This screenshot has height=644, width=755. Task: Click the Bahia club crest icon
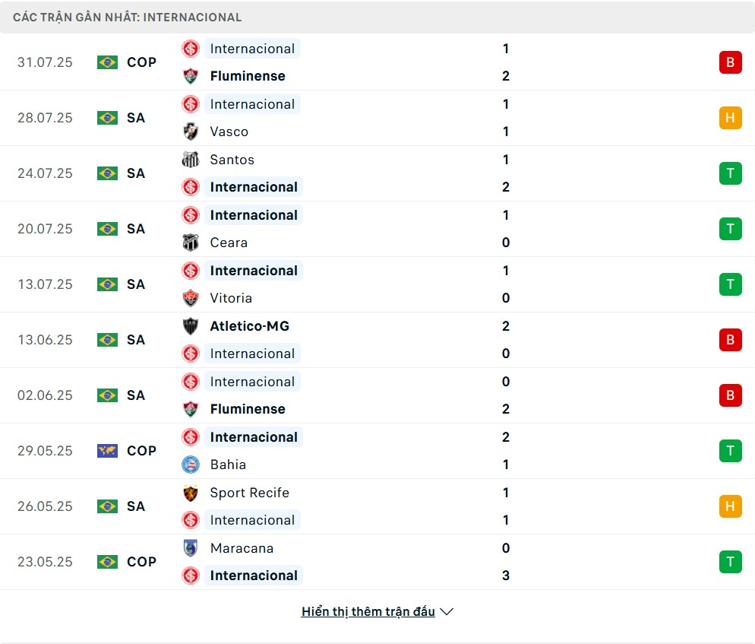pos(190,465)
